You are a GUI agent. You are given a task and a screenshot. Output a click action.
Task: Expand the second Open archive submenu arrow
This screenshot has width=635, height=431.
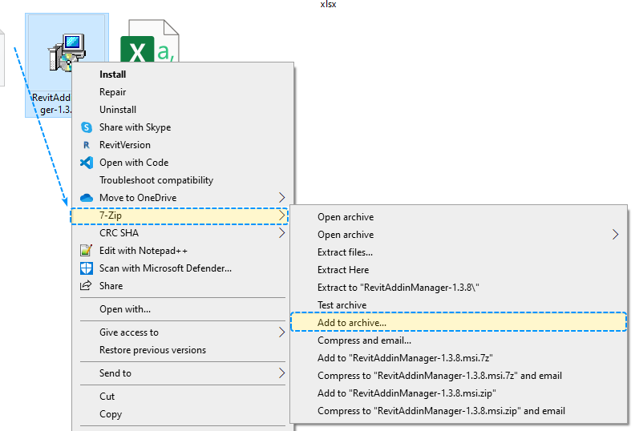615,235
